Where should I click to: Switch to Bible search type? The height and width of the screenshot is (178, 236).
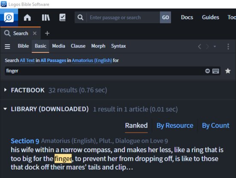pos(23,46)
